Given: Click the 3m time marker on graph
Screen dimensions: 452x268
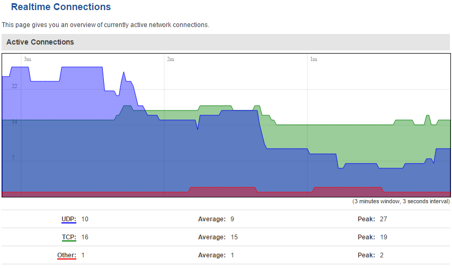Looking at the screenshot, I should coord(28,59).
